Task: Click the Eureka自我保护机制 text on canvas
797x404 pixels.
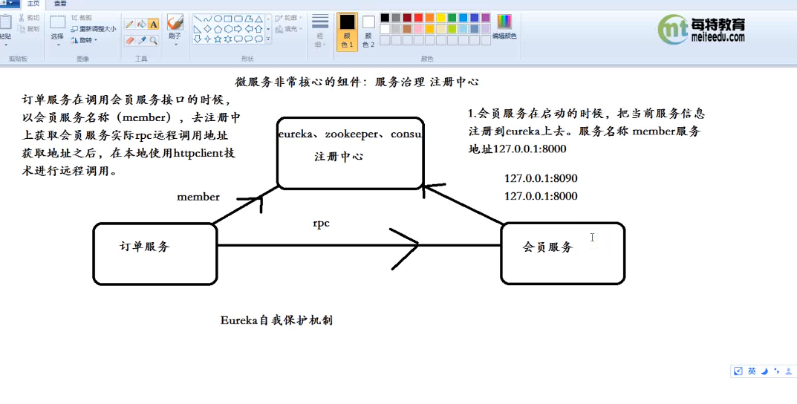Action: click(276, 320)
